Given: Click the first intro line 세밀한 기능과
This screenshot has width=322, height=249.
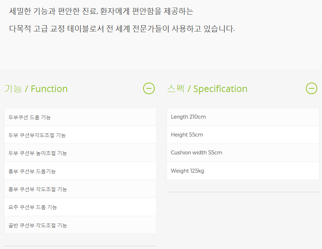Looking at the screenshot, I should (x=101, y=11).
